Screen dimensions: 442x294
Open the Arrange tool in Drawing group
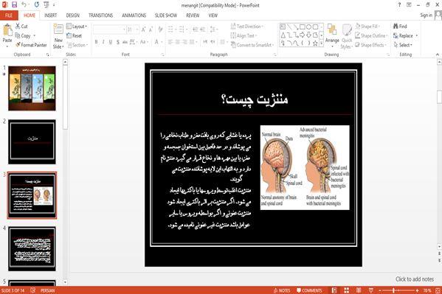(x=332, y=35)
